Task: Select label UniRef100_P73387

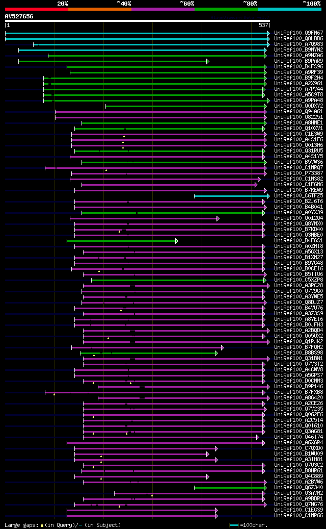Action: [x=298, y=173]
